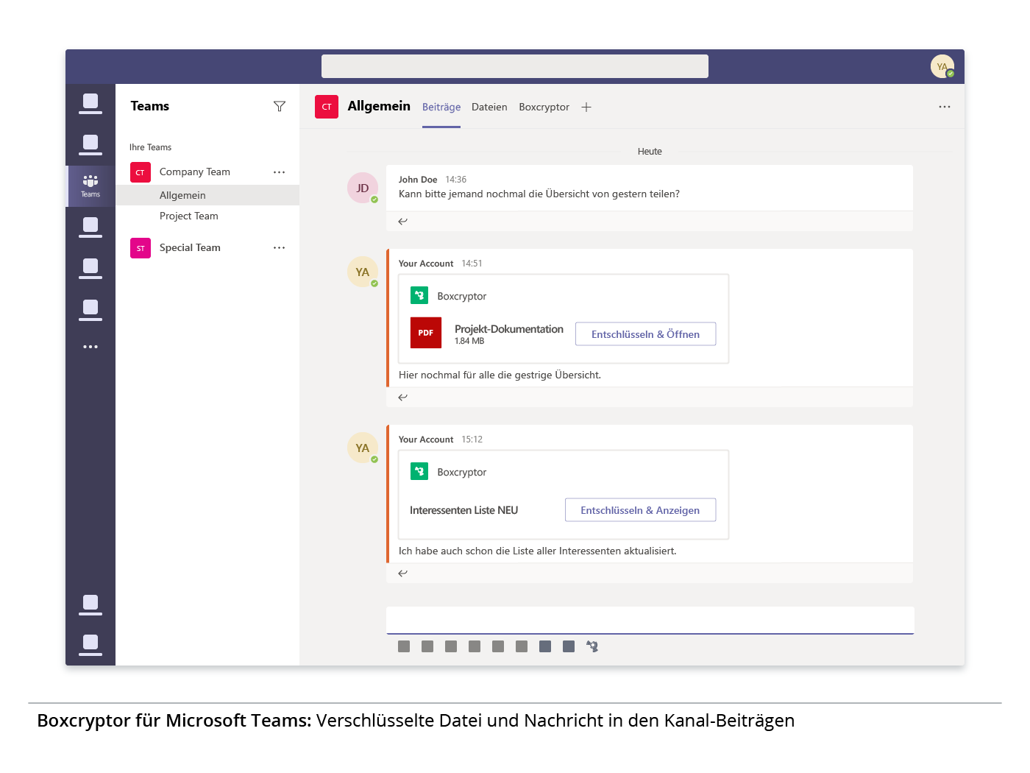Click the Boxcryptor label in the 14:51 card

pyautogui.click(x=462, y=297)
